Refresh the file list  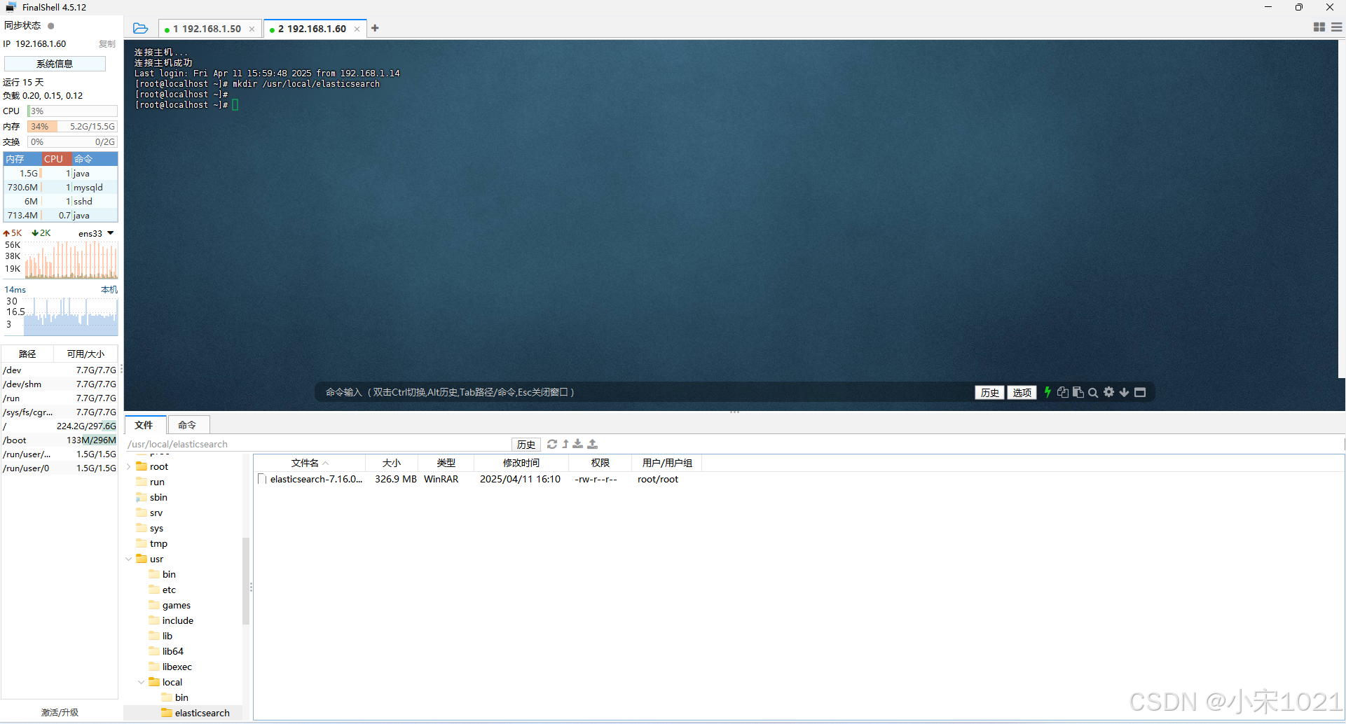point(552,444)
